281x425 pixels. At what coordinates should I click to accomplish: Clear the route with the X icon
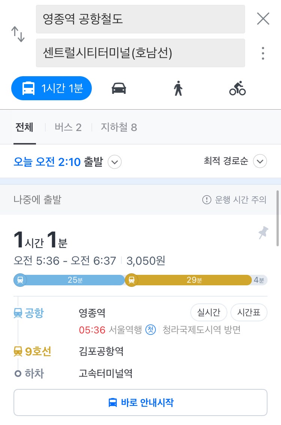coord(263,19)
